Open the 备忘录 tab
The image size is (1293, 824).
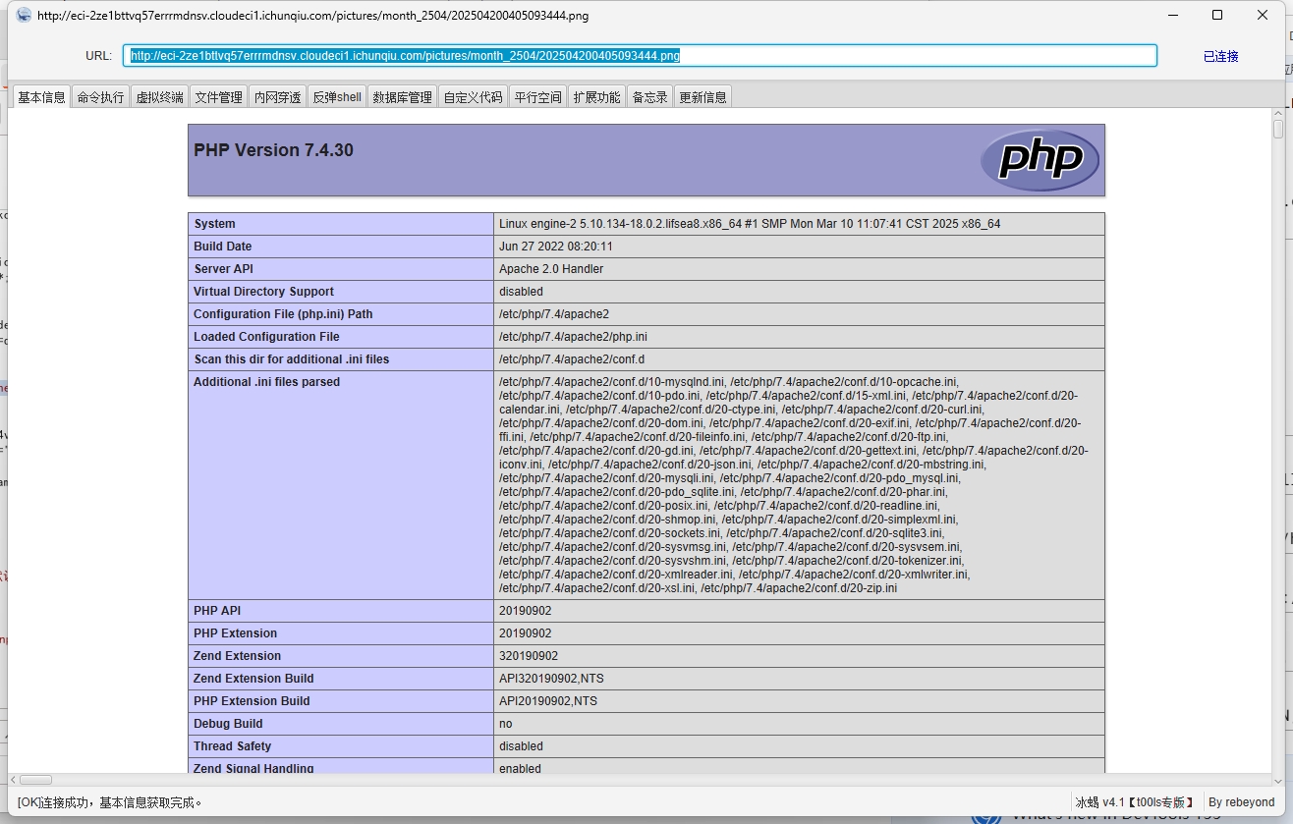tap(649, 97)
